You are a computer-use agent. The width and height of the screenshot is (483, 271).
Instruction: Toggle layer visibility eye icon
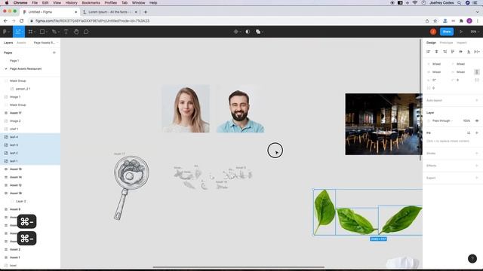tap(477, 120)
